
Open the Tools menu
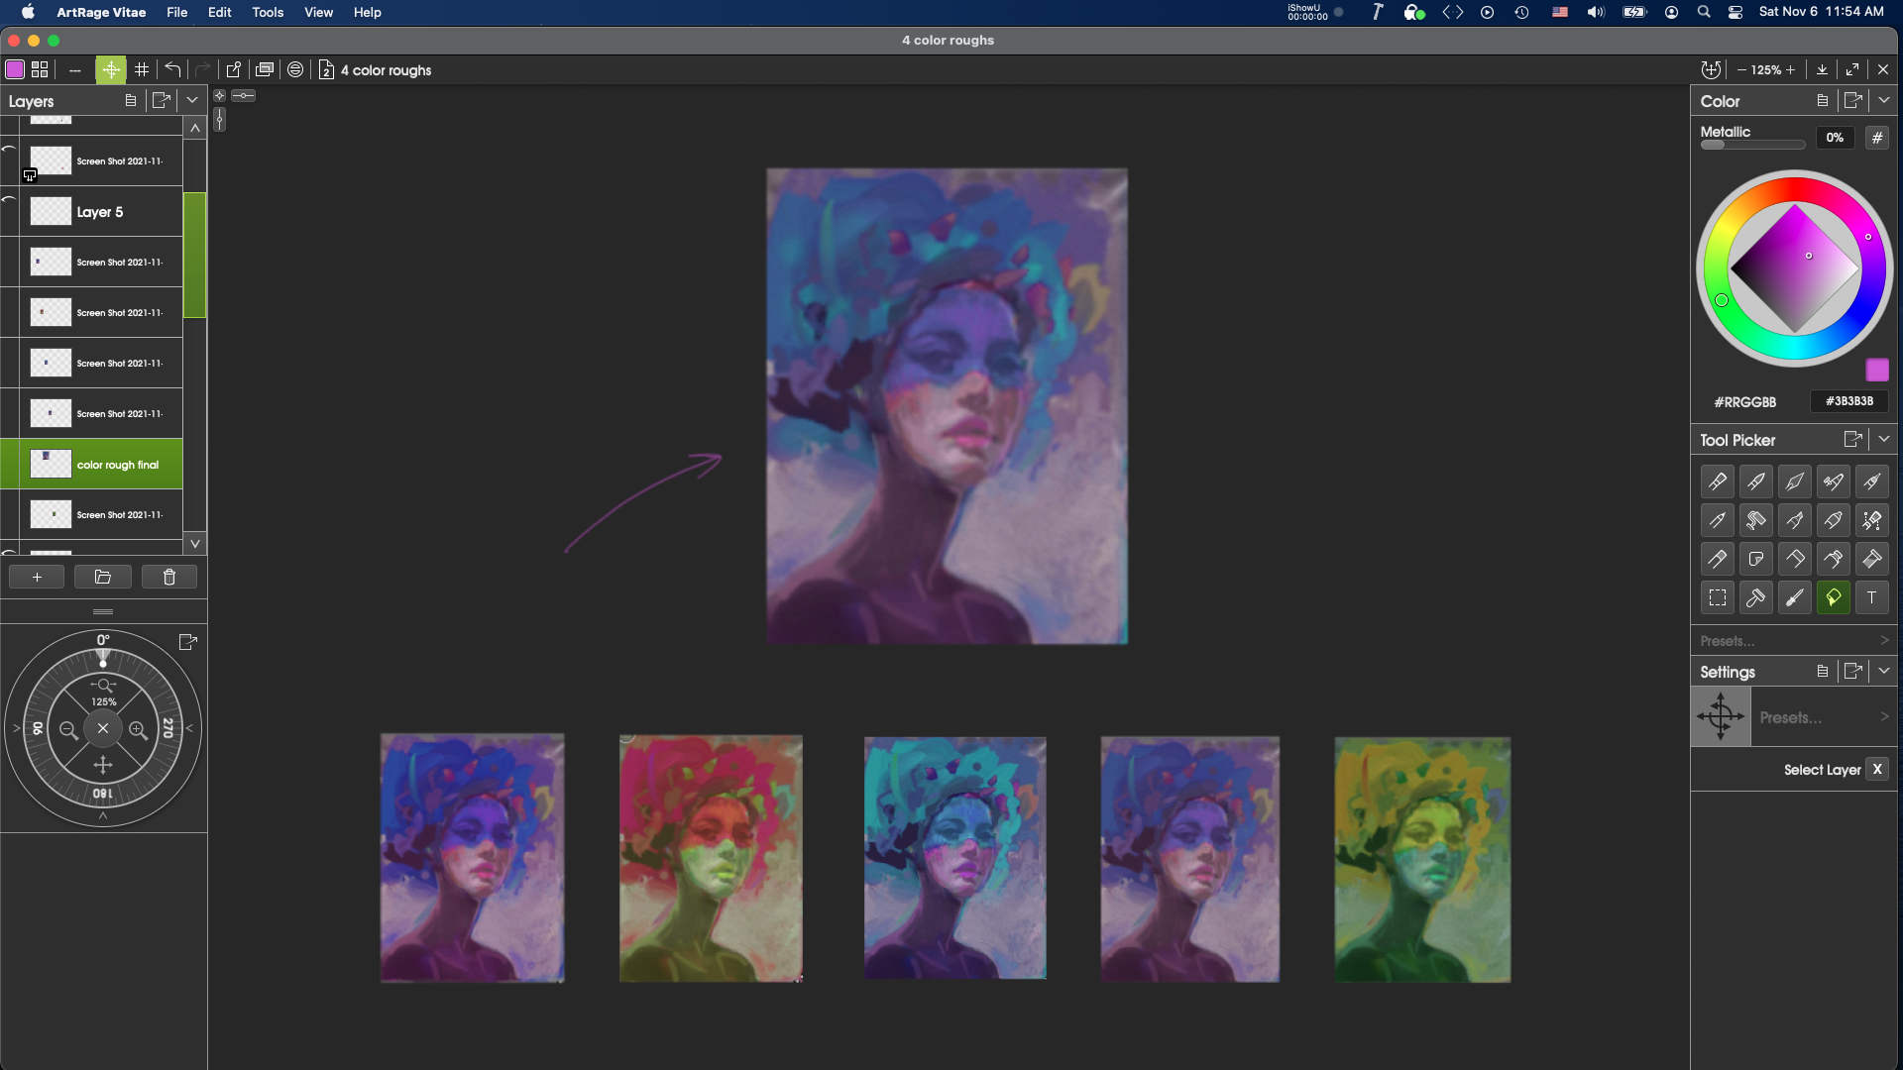pos(268,12)
